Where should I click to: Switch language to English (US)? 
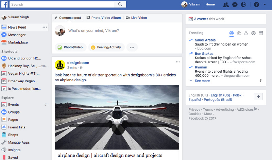(x=220, y=95)
